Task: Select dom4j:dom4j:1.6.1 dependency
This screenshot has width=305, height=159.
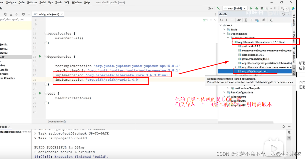Action: click(x=253, y=55)
